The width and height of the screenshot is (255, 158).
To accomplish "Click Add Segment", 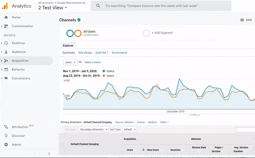I will pos(162,33).
